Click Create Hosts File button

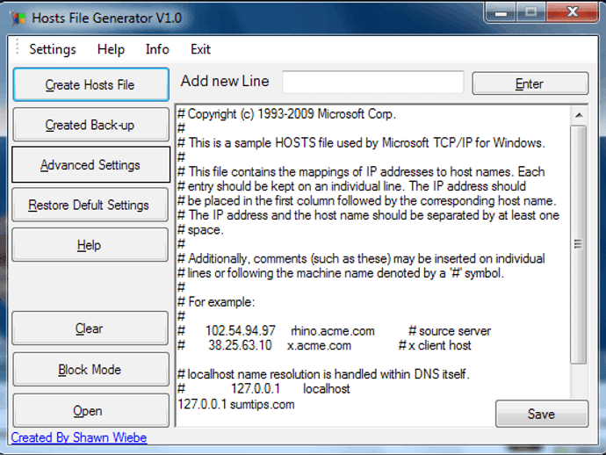[90, 84]
